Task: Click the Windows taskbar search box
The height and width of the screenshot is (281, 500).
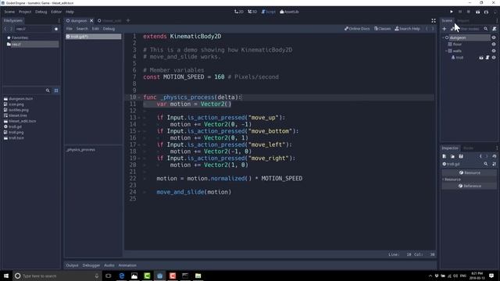Action: pos(57,276)
